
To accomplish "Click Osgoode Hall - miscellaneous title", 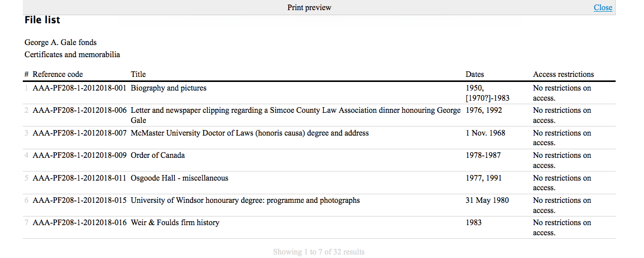I will click(x=179, y=178).
